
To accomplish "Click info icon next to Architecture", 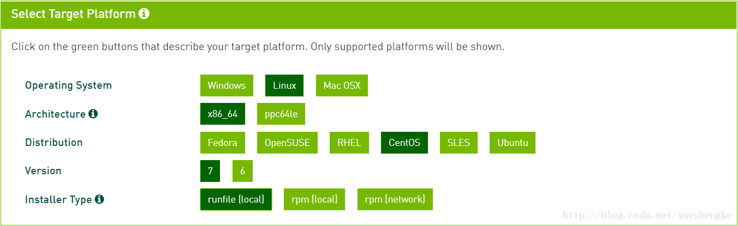I will click(x=93, y=114).
